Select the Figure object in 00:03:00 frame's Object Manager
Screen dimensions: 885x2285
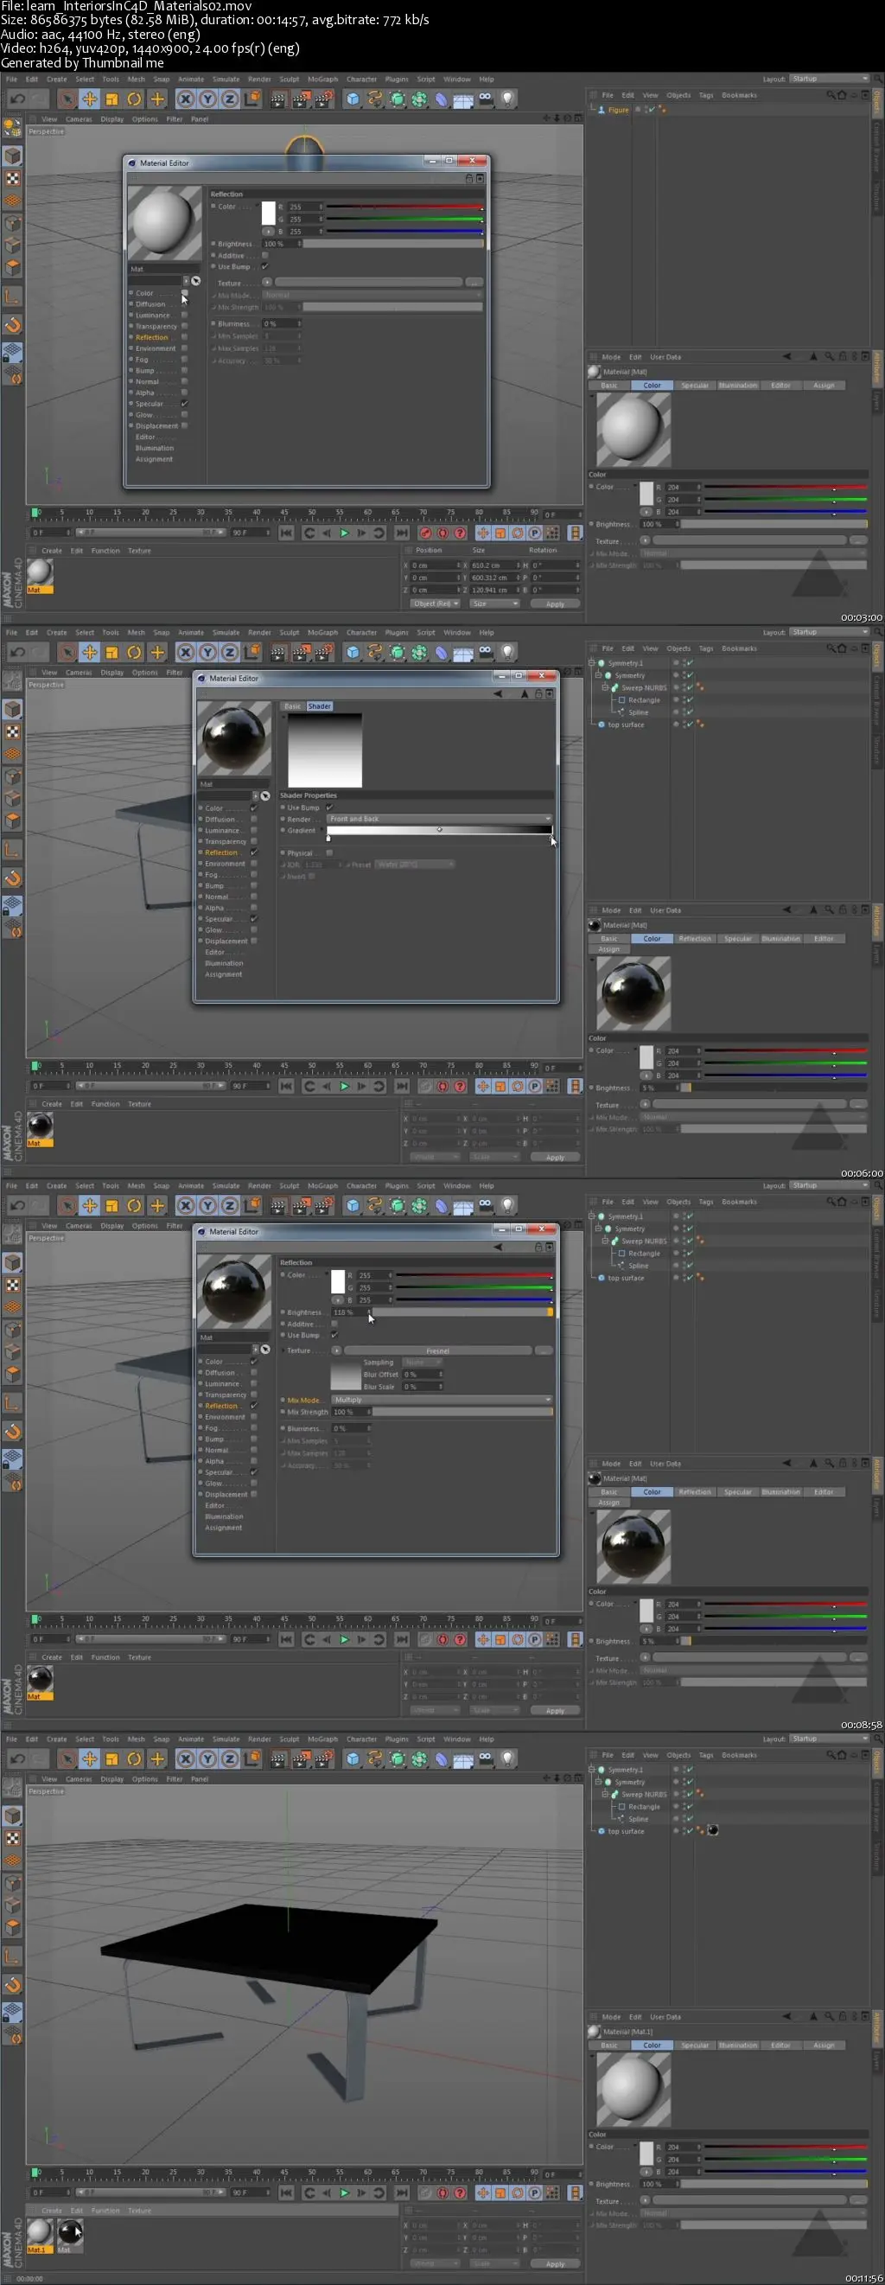pos(618,110)
